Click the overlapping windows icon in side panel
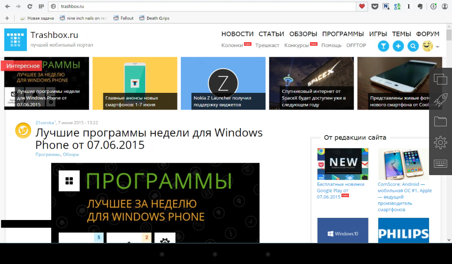This screenshot has height=264, width=452. pyautogui.click(x=440, y=79)
